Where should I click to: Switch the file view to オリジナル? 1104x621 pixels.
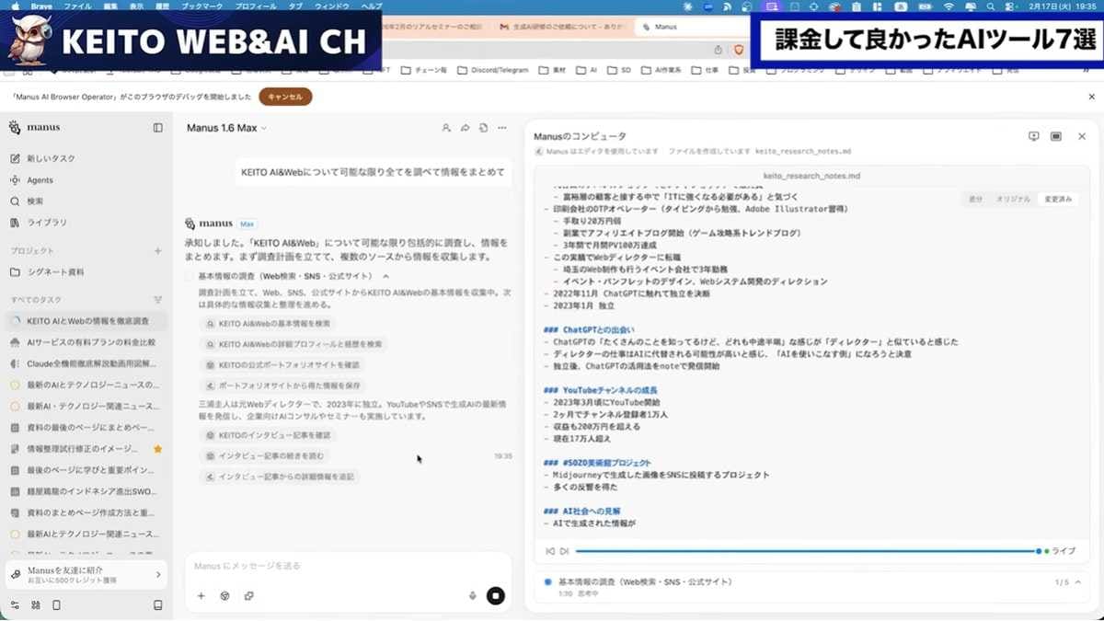(1011, 197)
